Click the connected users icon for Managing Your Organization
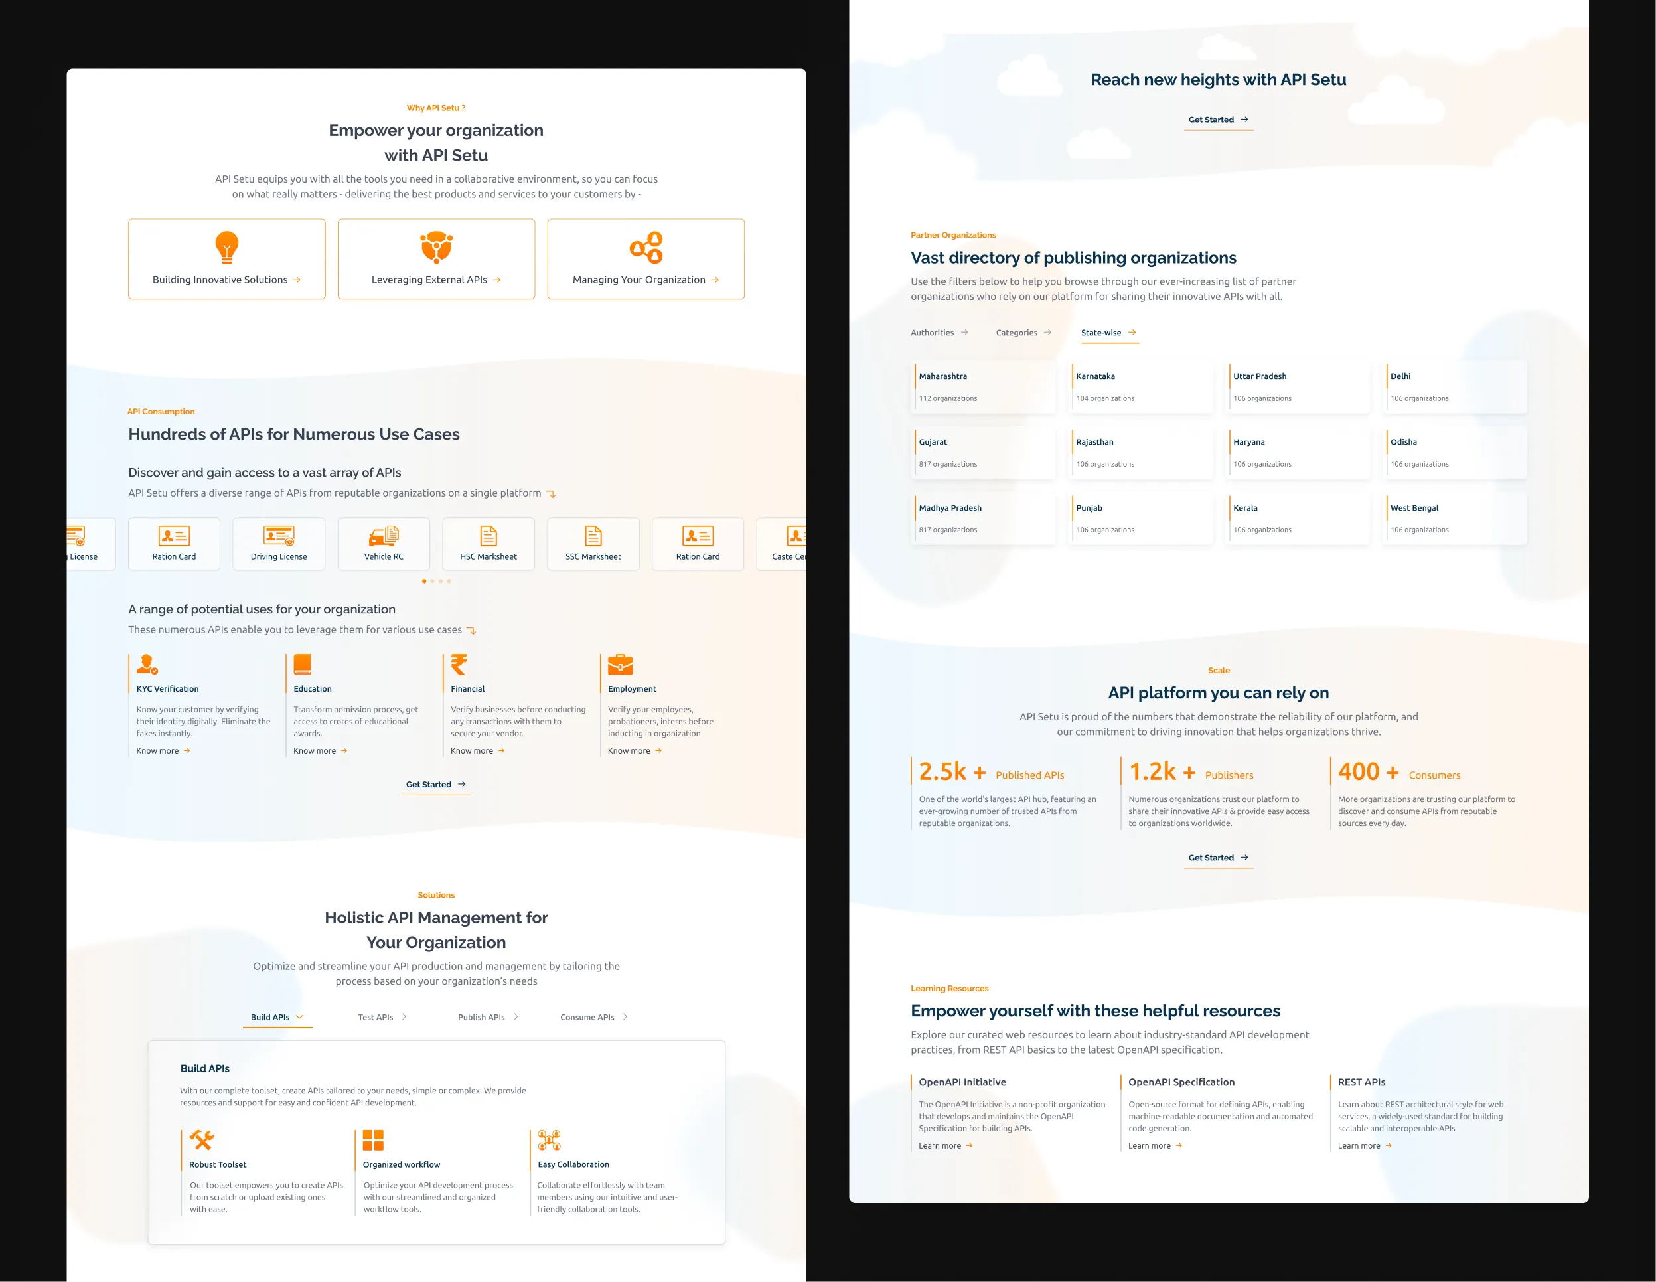1656x1282 pixels. 646,247
